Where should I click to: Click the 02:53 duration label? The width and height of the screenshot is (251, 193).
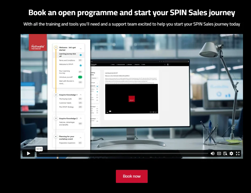click(39, 149)
